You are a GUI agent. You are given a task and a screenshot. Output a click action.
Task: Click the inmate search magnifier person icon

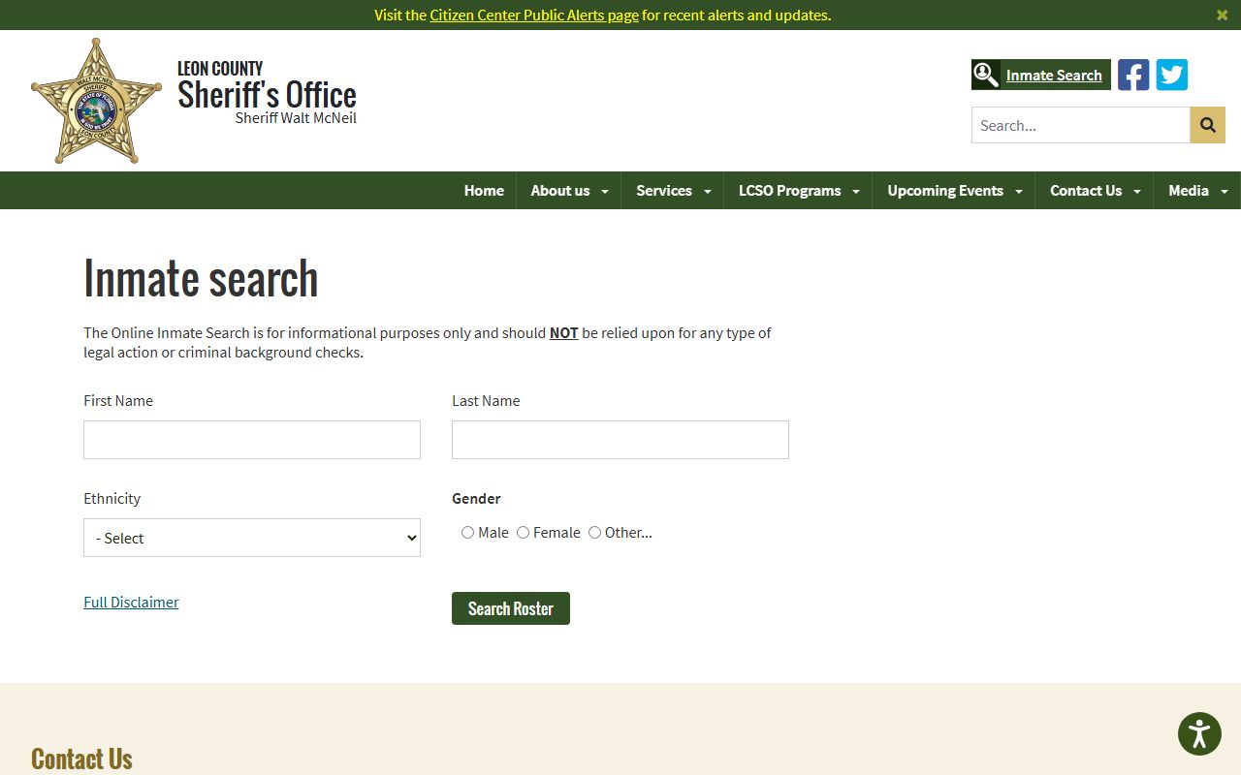click(986, 75)
